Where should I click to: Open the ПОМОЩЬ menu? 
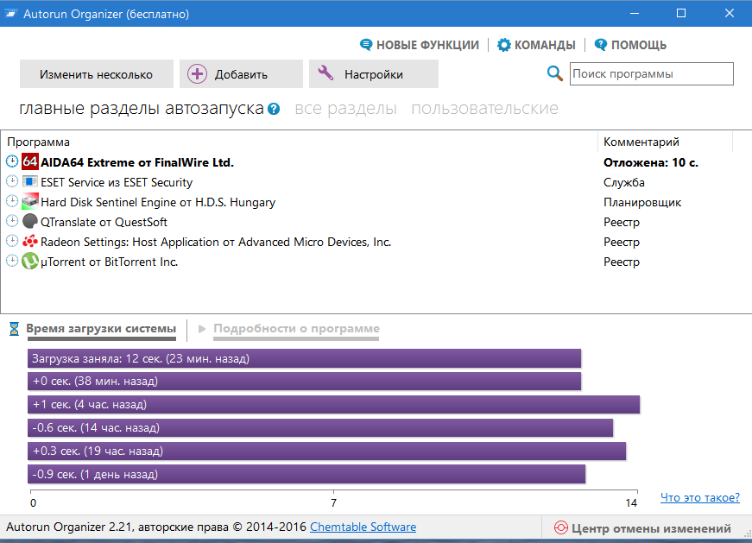click(630, 45)
